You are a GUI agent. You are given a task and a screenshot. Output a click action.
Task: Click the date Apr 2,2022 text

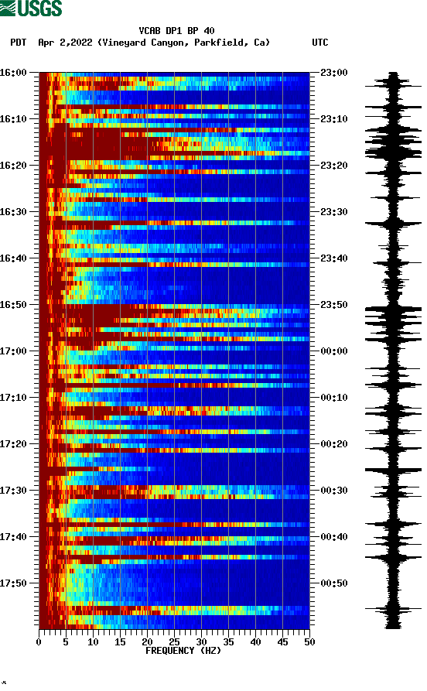coord(65,43)
